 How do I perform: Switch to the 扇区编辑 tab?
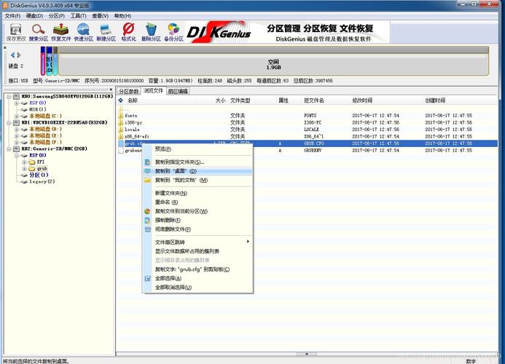coord(178,92)
